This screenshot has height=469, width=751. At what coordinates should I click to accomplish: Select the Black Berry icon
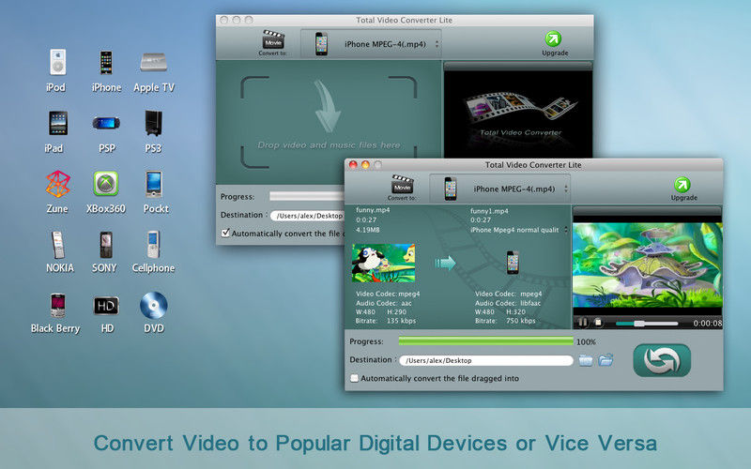click(x=57, y=306)
